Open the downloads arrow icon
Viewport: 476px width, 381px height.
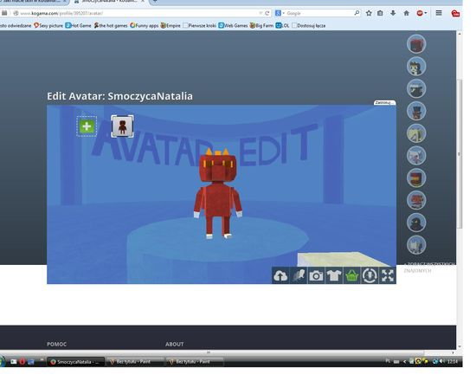393,13
